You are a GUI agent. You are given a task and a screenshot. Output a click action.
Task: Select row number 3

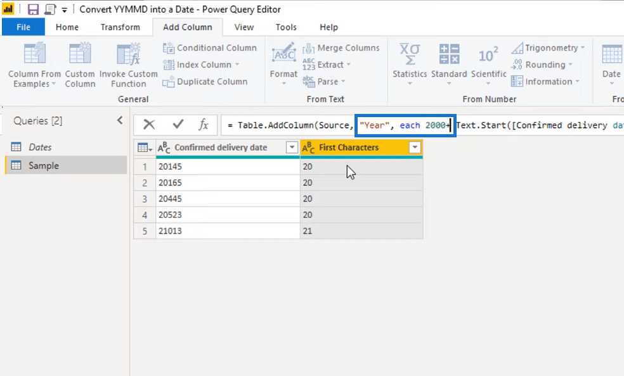click(145, 199)
